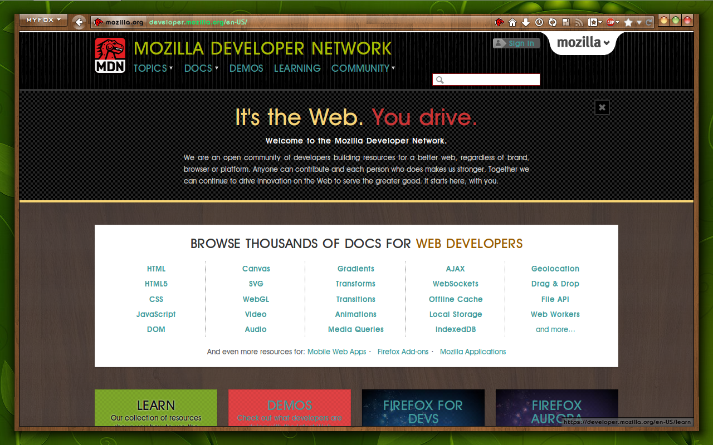The image size is (713, 445).
Task: Click the MDN dinosaur logo
Action: pyautogui.click(x=110, y=55)
